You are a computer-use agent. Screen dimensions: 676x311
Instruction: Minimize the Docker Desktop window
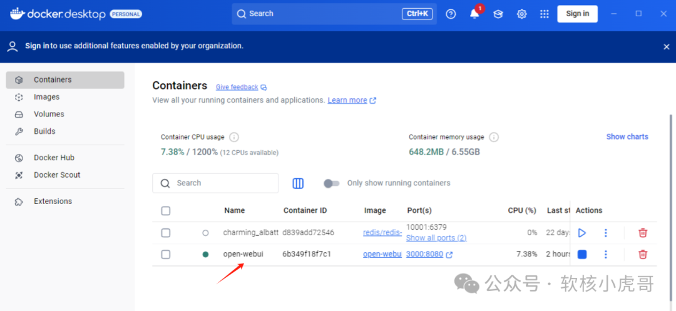pos(615,14)
